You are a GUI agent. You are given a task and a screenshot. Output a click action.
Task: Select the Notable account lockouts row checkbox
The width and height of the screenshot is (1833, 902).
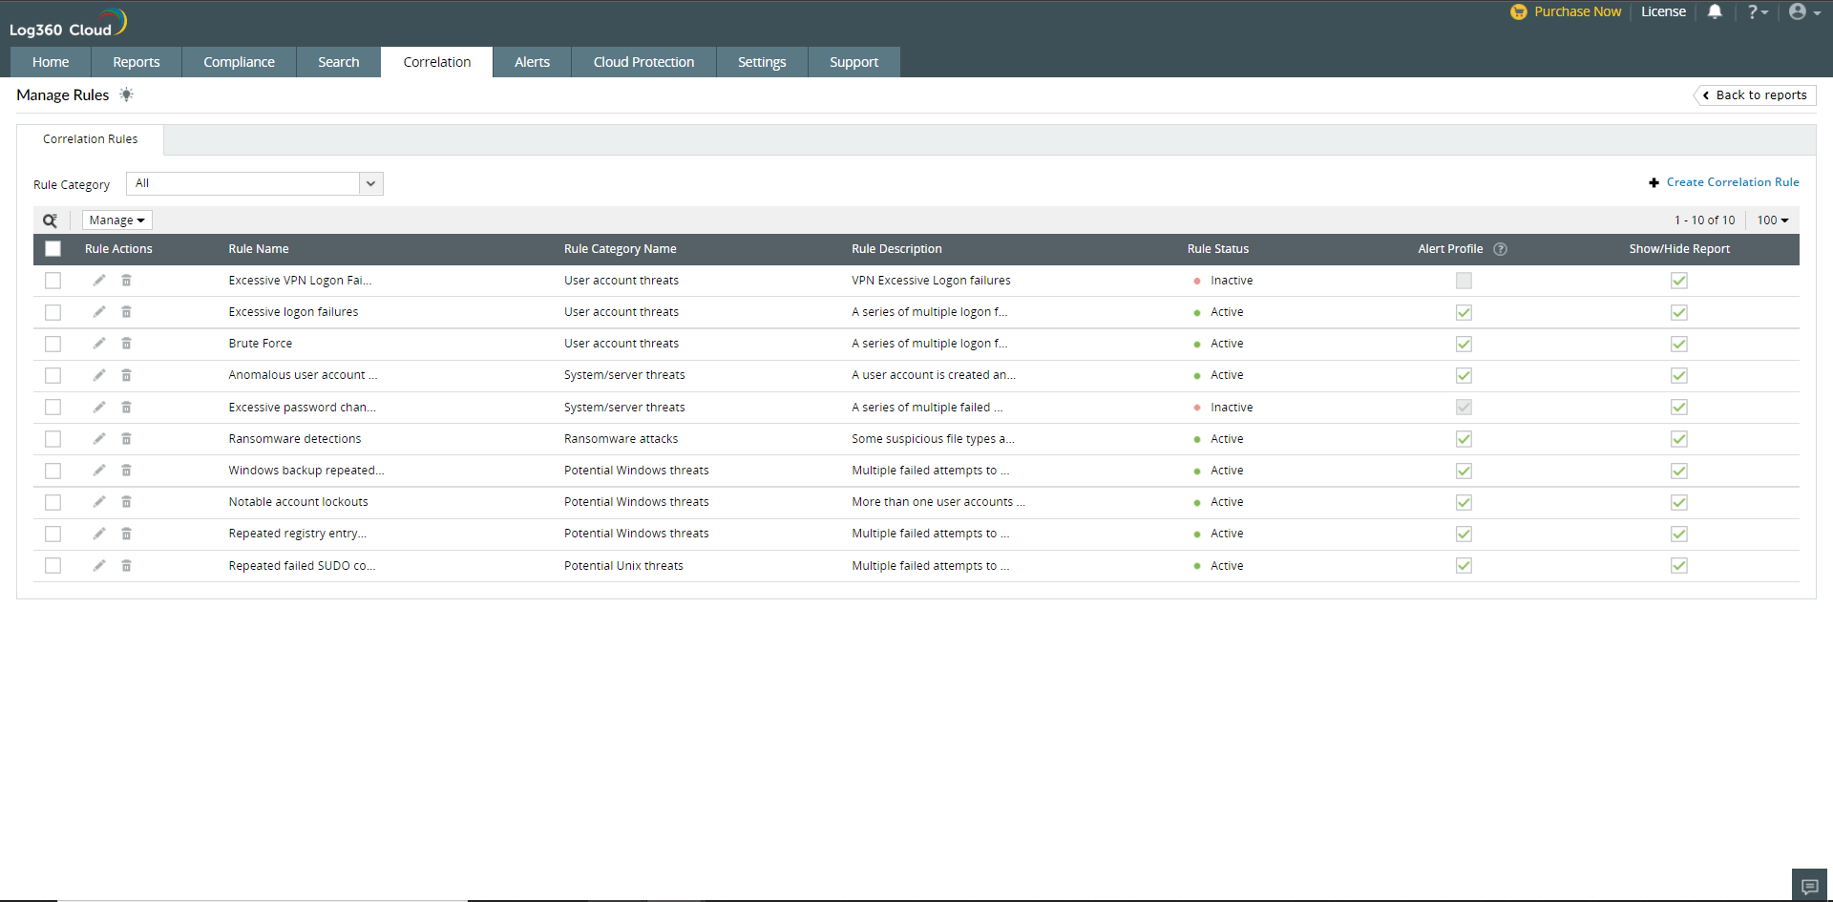53,502
